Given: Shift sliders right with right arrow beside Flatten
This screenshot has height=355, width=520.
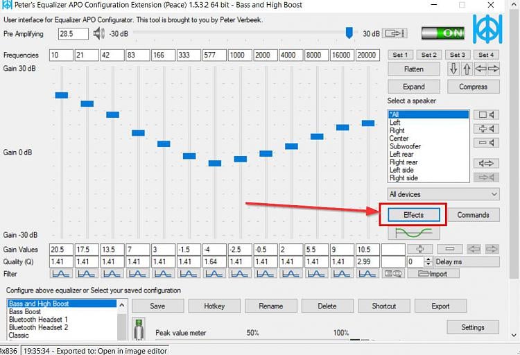Looking at the screenshot, I should pos(493,69).
